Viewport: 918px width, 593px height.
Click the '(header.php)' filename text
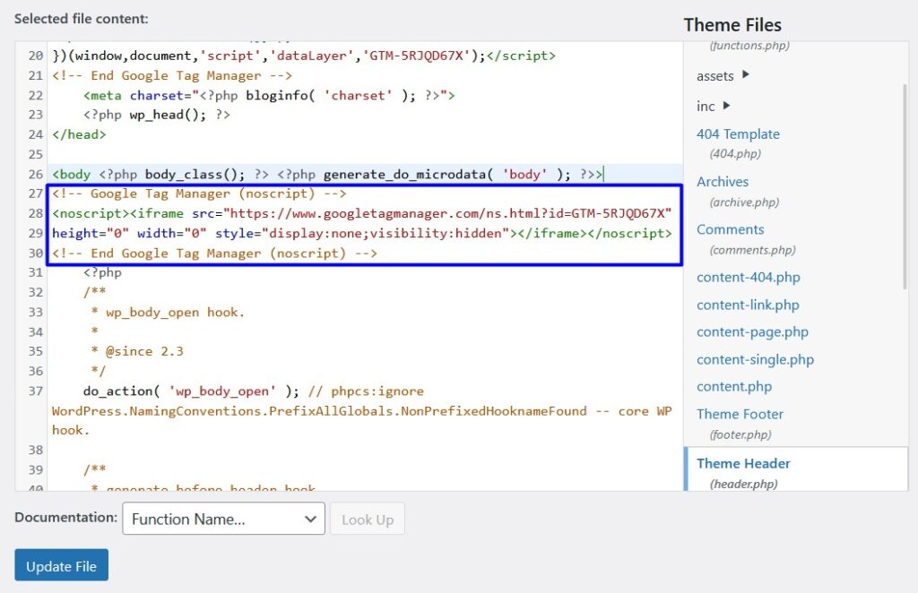coord(743,484)
